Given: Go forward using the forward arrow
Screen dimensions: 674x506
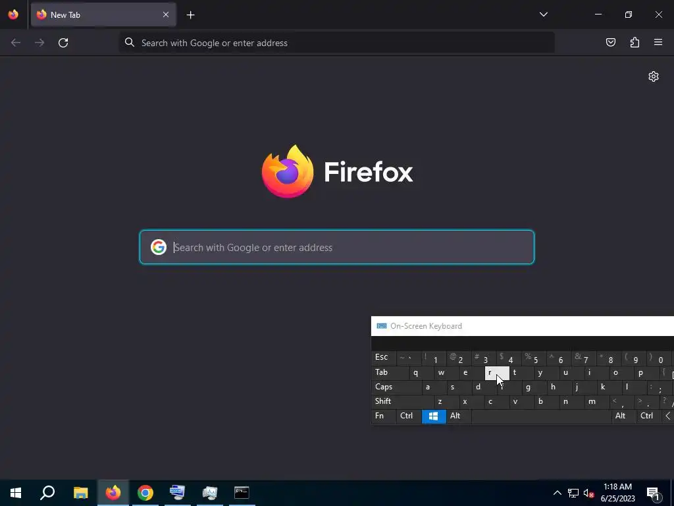Looking at the screenshot, I should click(x=39, y=43).
